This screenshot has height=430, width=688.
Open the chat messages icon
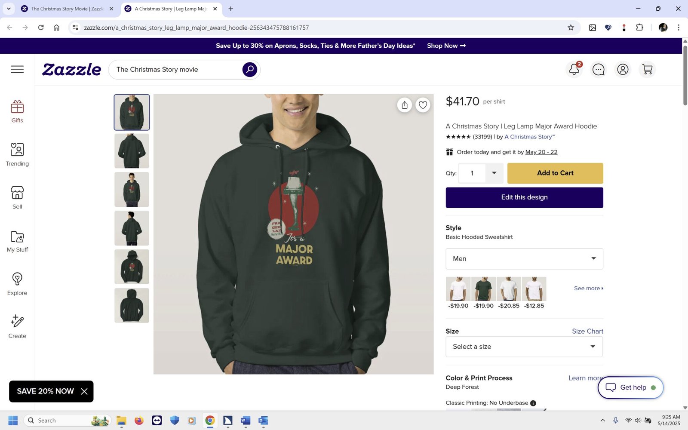[598, 69]
